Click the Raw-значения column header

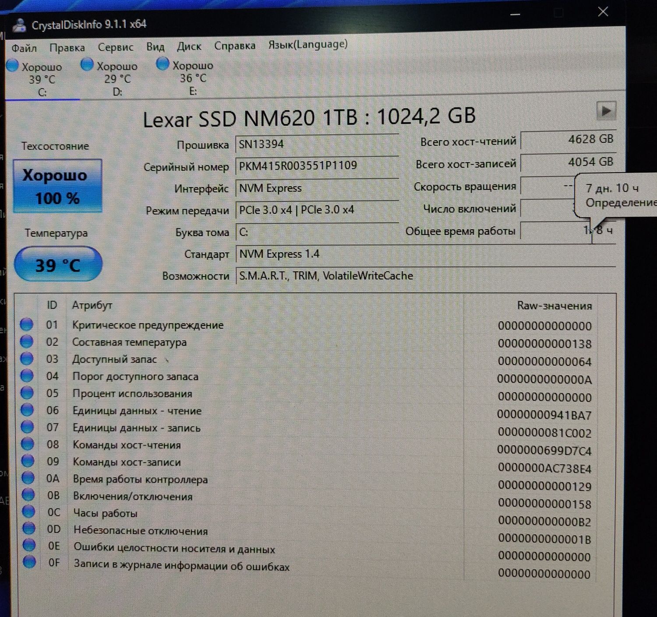click(x=554, y=305)
